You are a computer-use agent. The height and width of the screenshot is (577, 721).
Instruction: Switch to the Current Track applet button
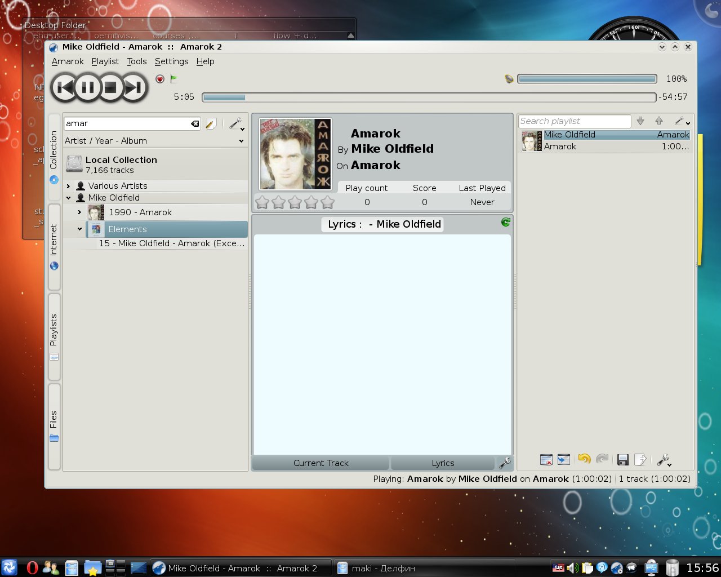(321, 463)
